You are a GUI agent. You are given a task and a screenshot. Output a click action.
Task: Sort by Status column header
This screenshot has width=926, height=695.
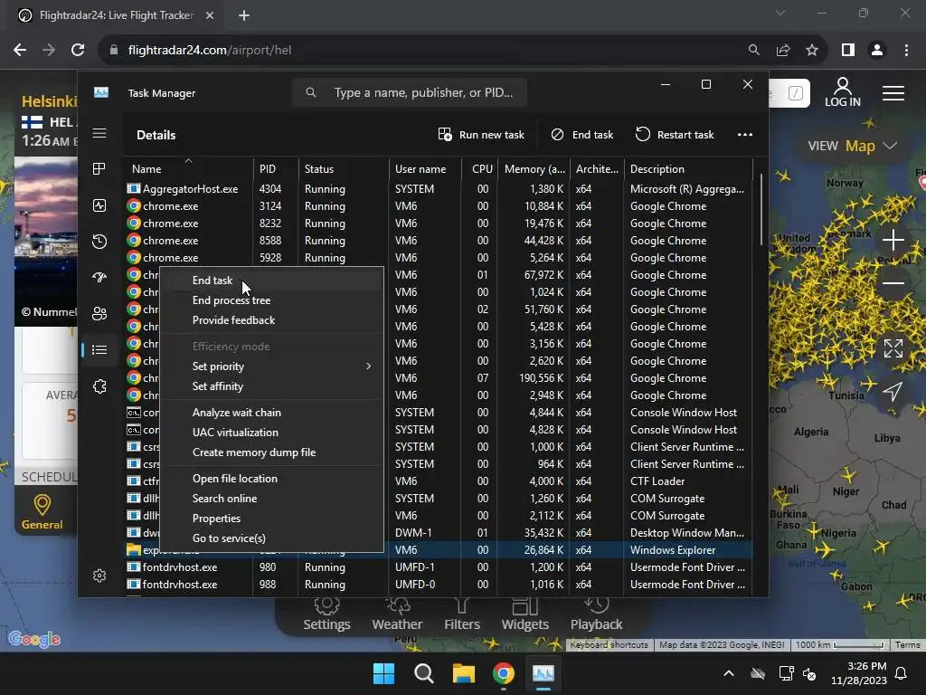(344, 169)
